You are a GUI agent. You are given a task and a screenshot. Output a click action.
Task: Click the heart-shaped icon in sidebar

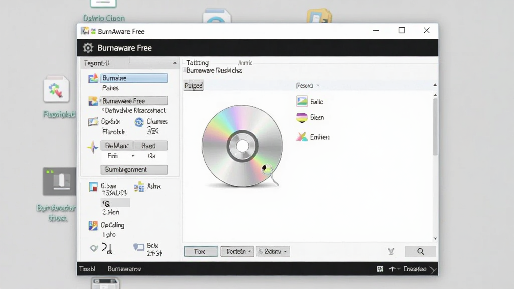tap(94, 248)
